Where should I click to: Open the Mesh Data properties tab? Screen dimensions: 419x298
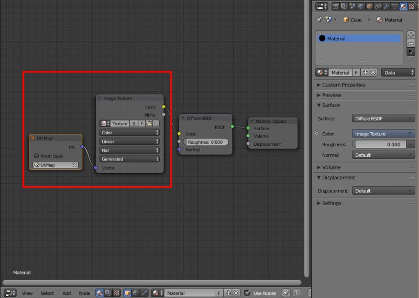point(395,6)
